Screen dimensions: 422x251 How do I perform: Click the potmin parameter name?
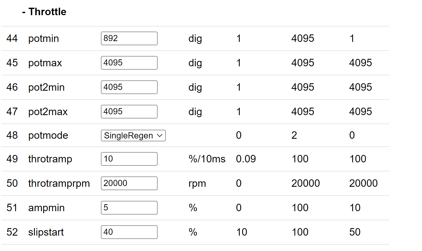click(x=44, y=39)
